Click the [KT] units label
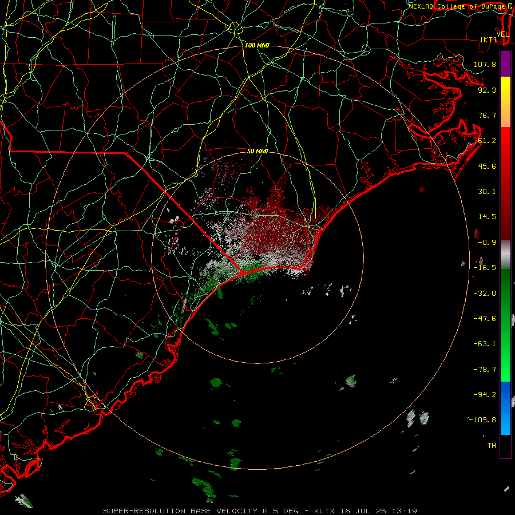 pyautogui.click(x=489, y=39)
